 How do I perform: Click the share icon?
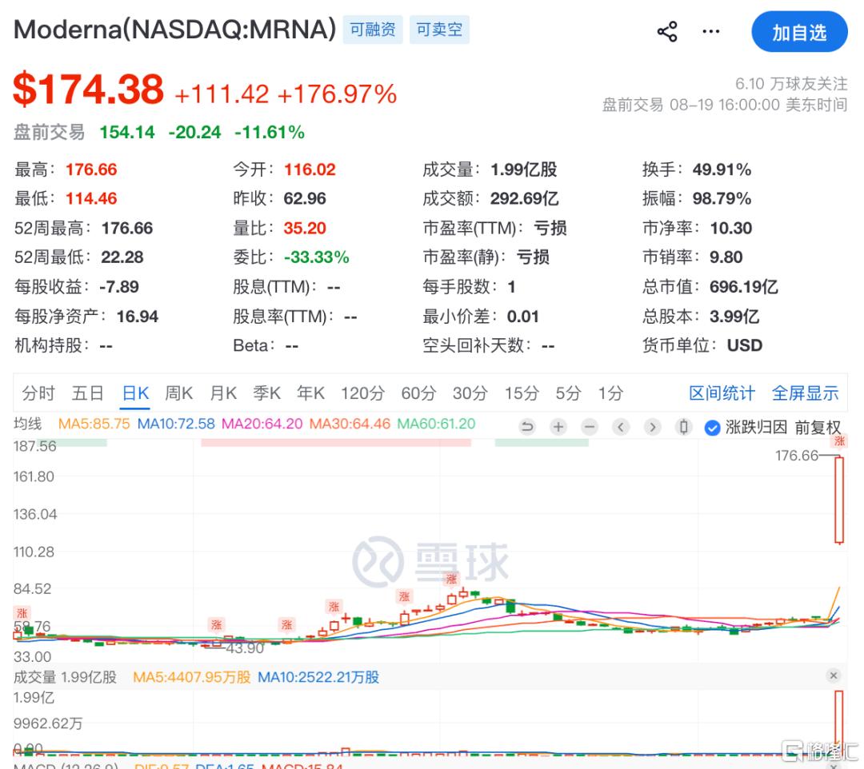pos(667,31)
